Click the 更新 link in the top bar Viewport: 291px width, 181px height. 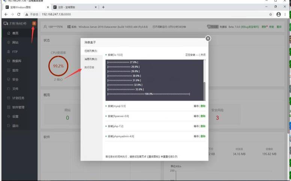coord(264,27)
